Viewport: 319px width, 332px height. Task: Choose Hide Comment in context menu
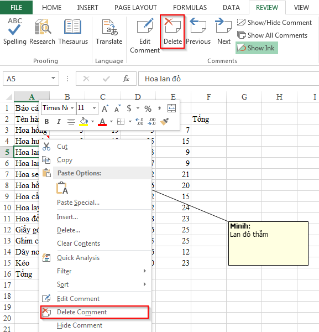[x=95, y=325]
